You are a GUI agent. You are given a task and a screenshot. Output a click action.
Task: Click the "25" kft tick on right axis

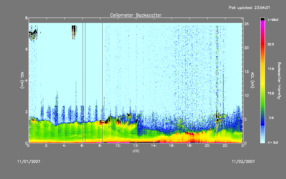click(x=246, y=24)
